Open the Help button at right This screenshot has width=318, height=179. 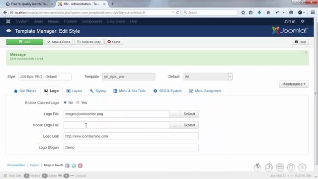pos(300,42)
